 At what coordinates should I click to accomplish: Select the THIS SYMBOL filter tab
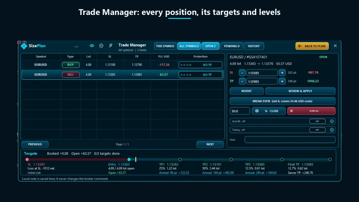click(x=165, y=46)
